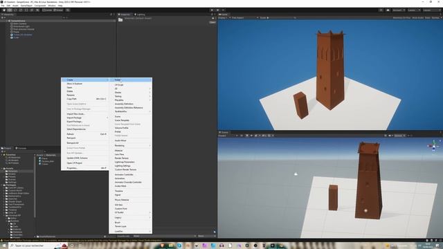Select Main Camera in Hierarchy

click(20, 24)
